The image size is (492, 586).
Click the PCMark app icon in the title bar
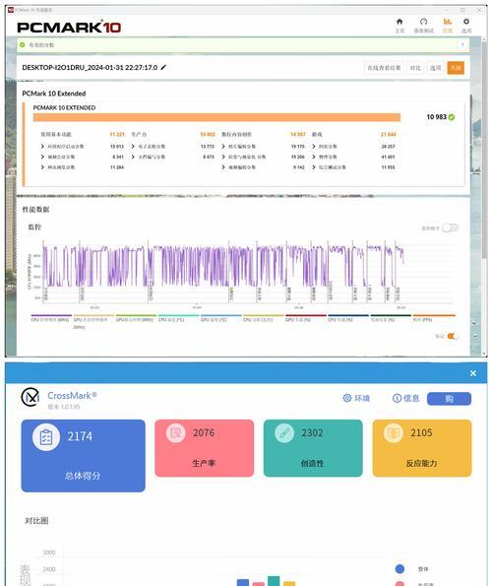pos(11,10)
